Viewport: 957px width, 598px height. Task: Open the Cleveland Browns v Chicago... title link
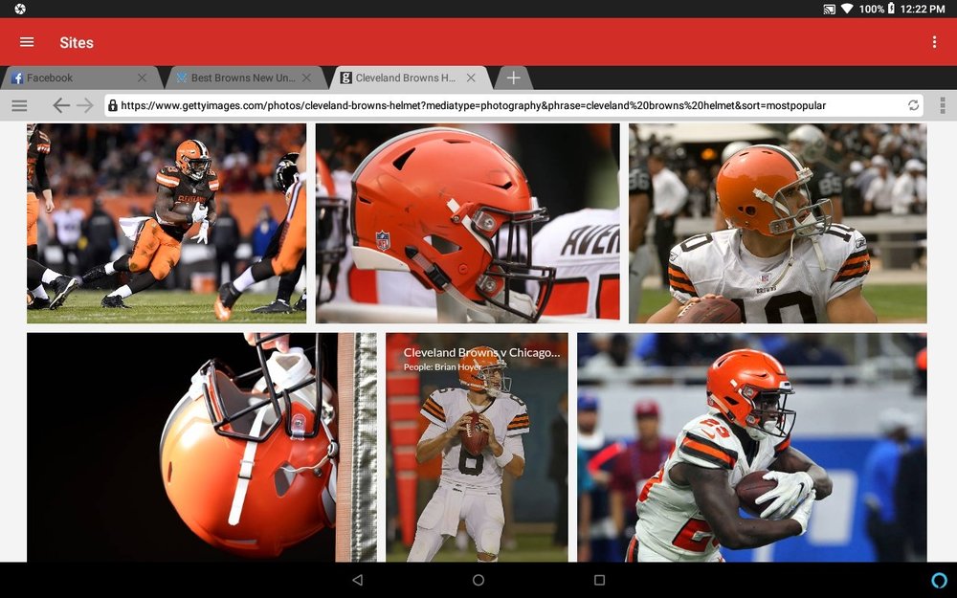pyautogui.click(x=481, y=353)
